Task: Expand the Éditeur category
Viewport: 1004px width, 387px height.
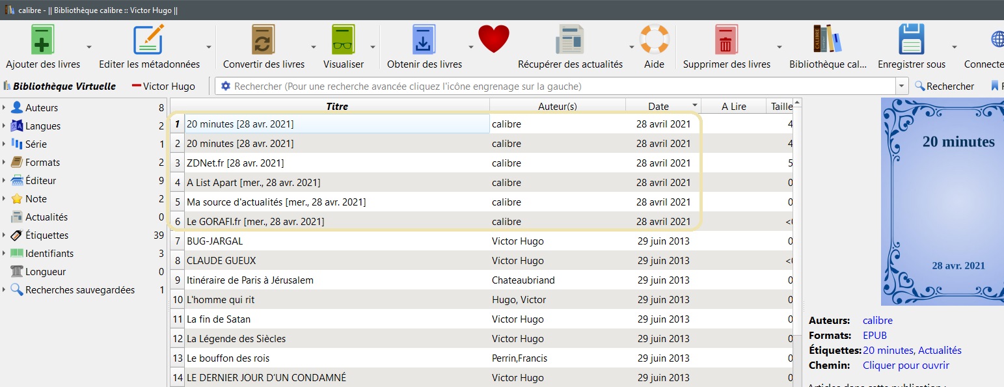Action: 5,181
